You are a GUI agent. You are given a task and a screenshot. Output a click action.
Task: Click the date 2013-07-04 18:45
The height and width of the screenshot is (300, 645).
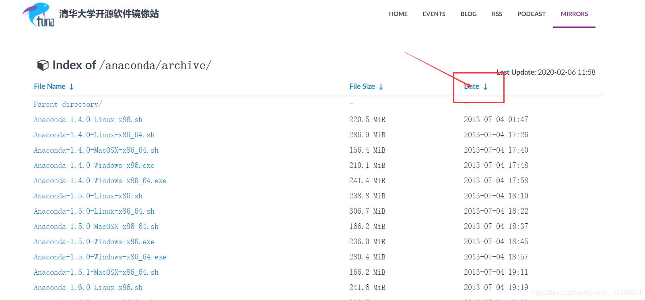pyautogui.click(x=496, y=242)
